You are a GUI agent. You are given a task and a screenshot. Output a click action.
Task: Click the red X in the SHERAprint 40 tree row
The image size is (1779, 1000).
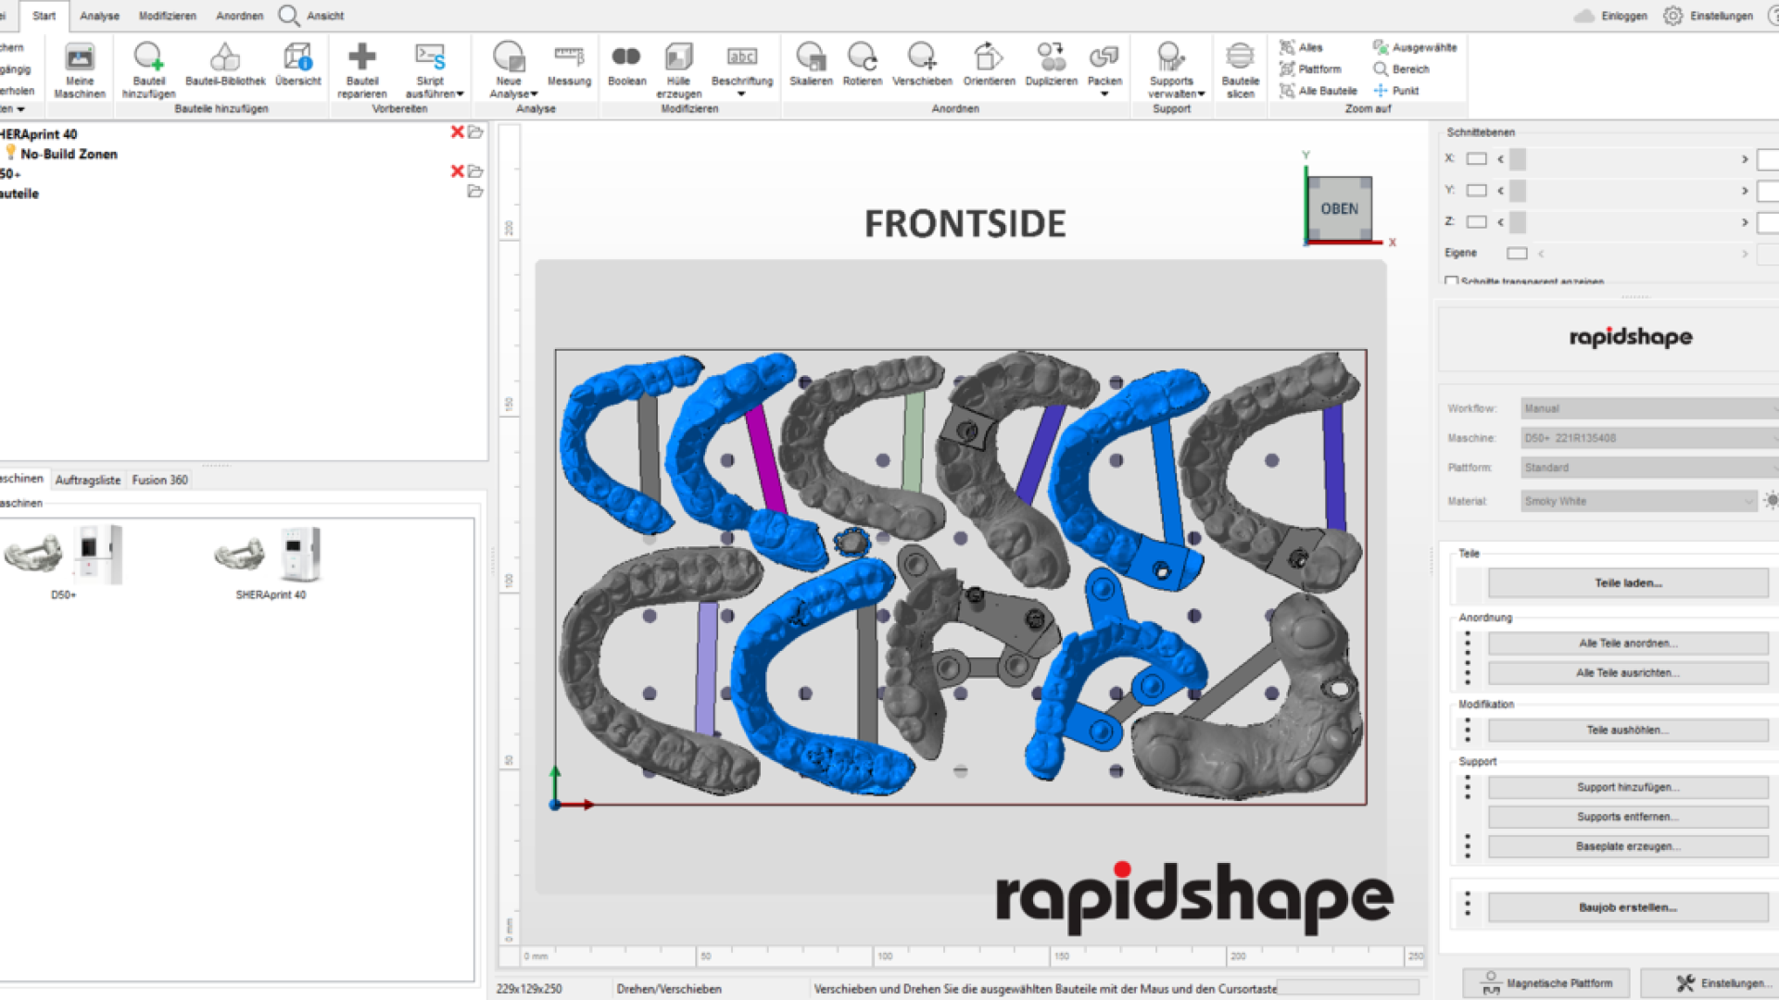[x=457, y=132]
